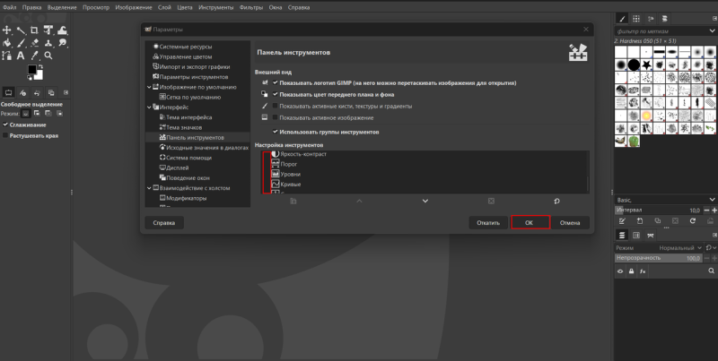The image size is (718, 361).
Task: Toggle layer visibility eye header icon
Action: tap(620, 271)
